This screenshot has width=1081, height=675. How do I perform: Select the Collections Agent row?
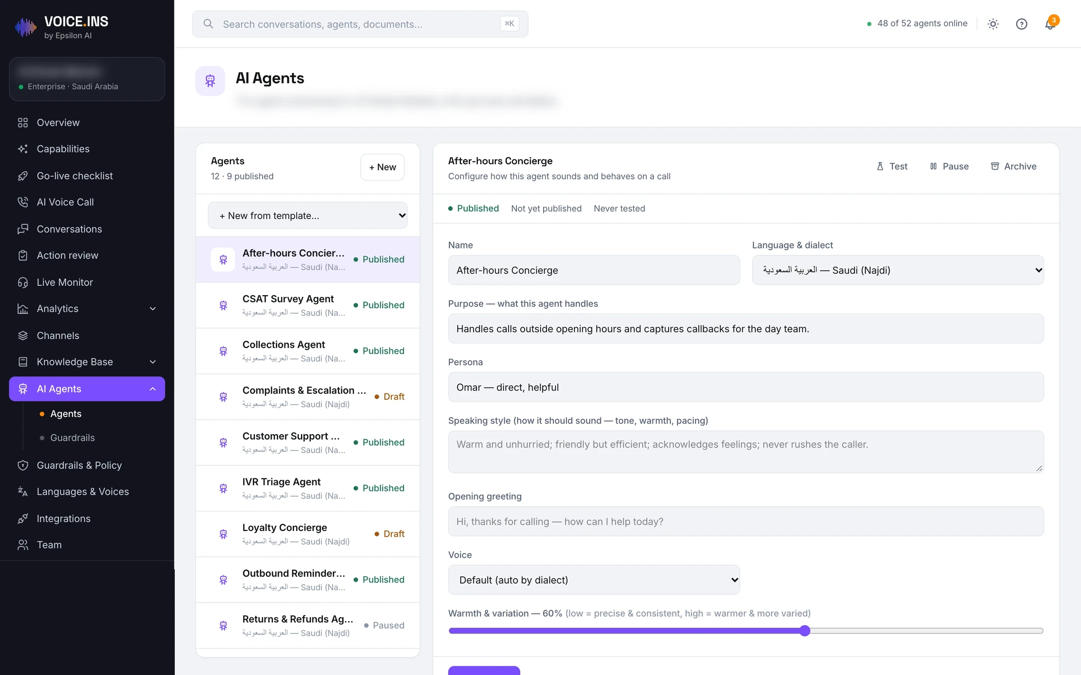308,351
